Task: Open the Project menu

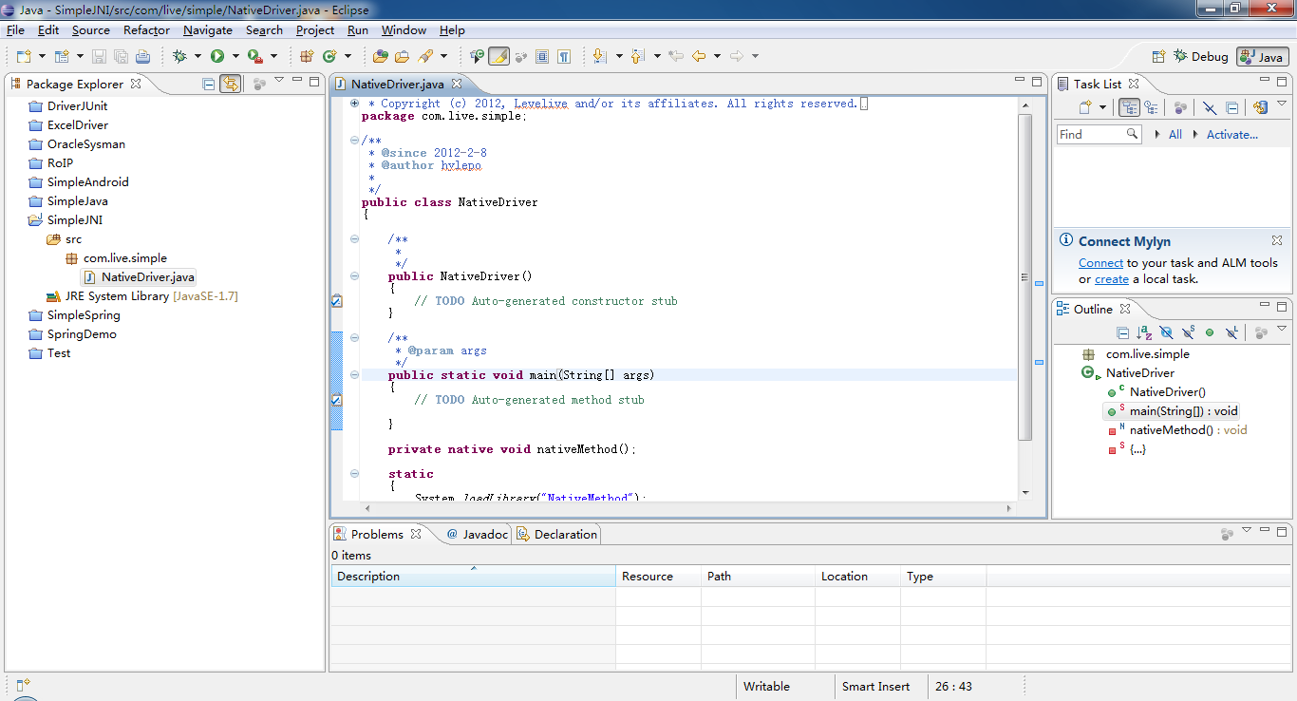Action: point(315,30)
